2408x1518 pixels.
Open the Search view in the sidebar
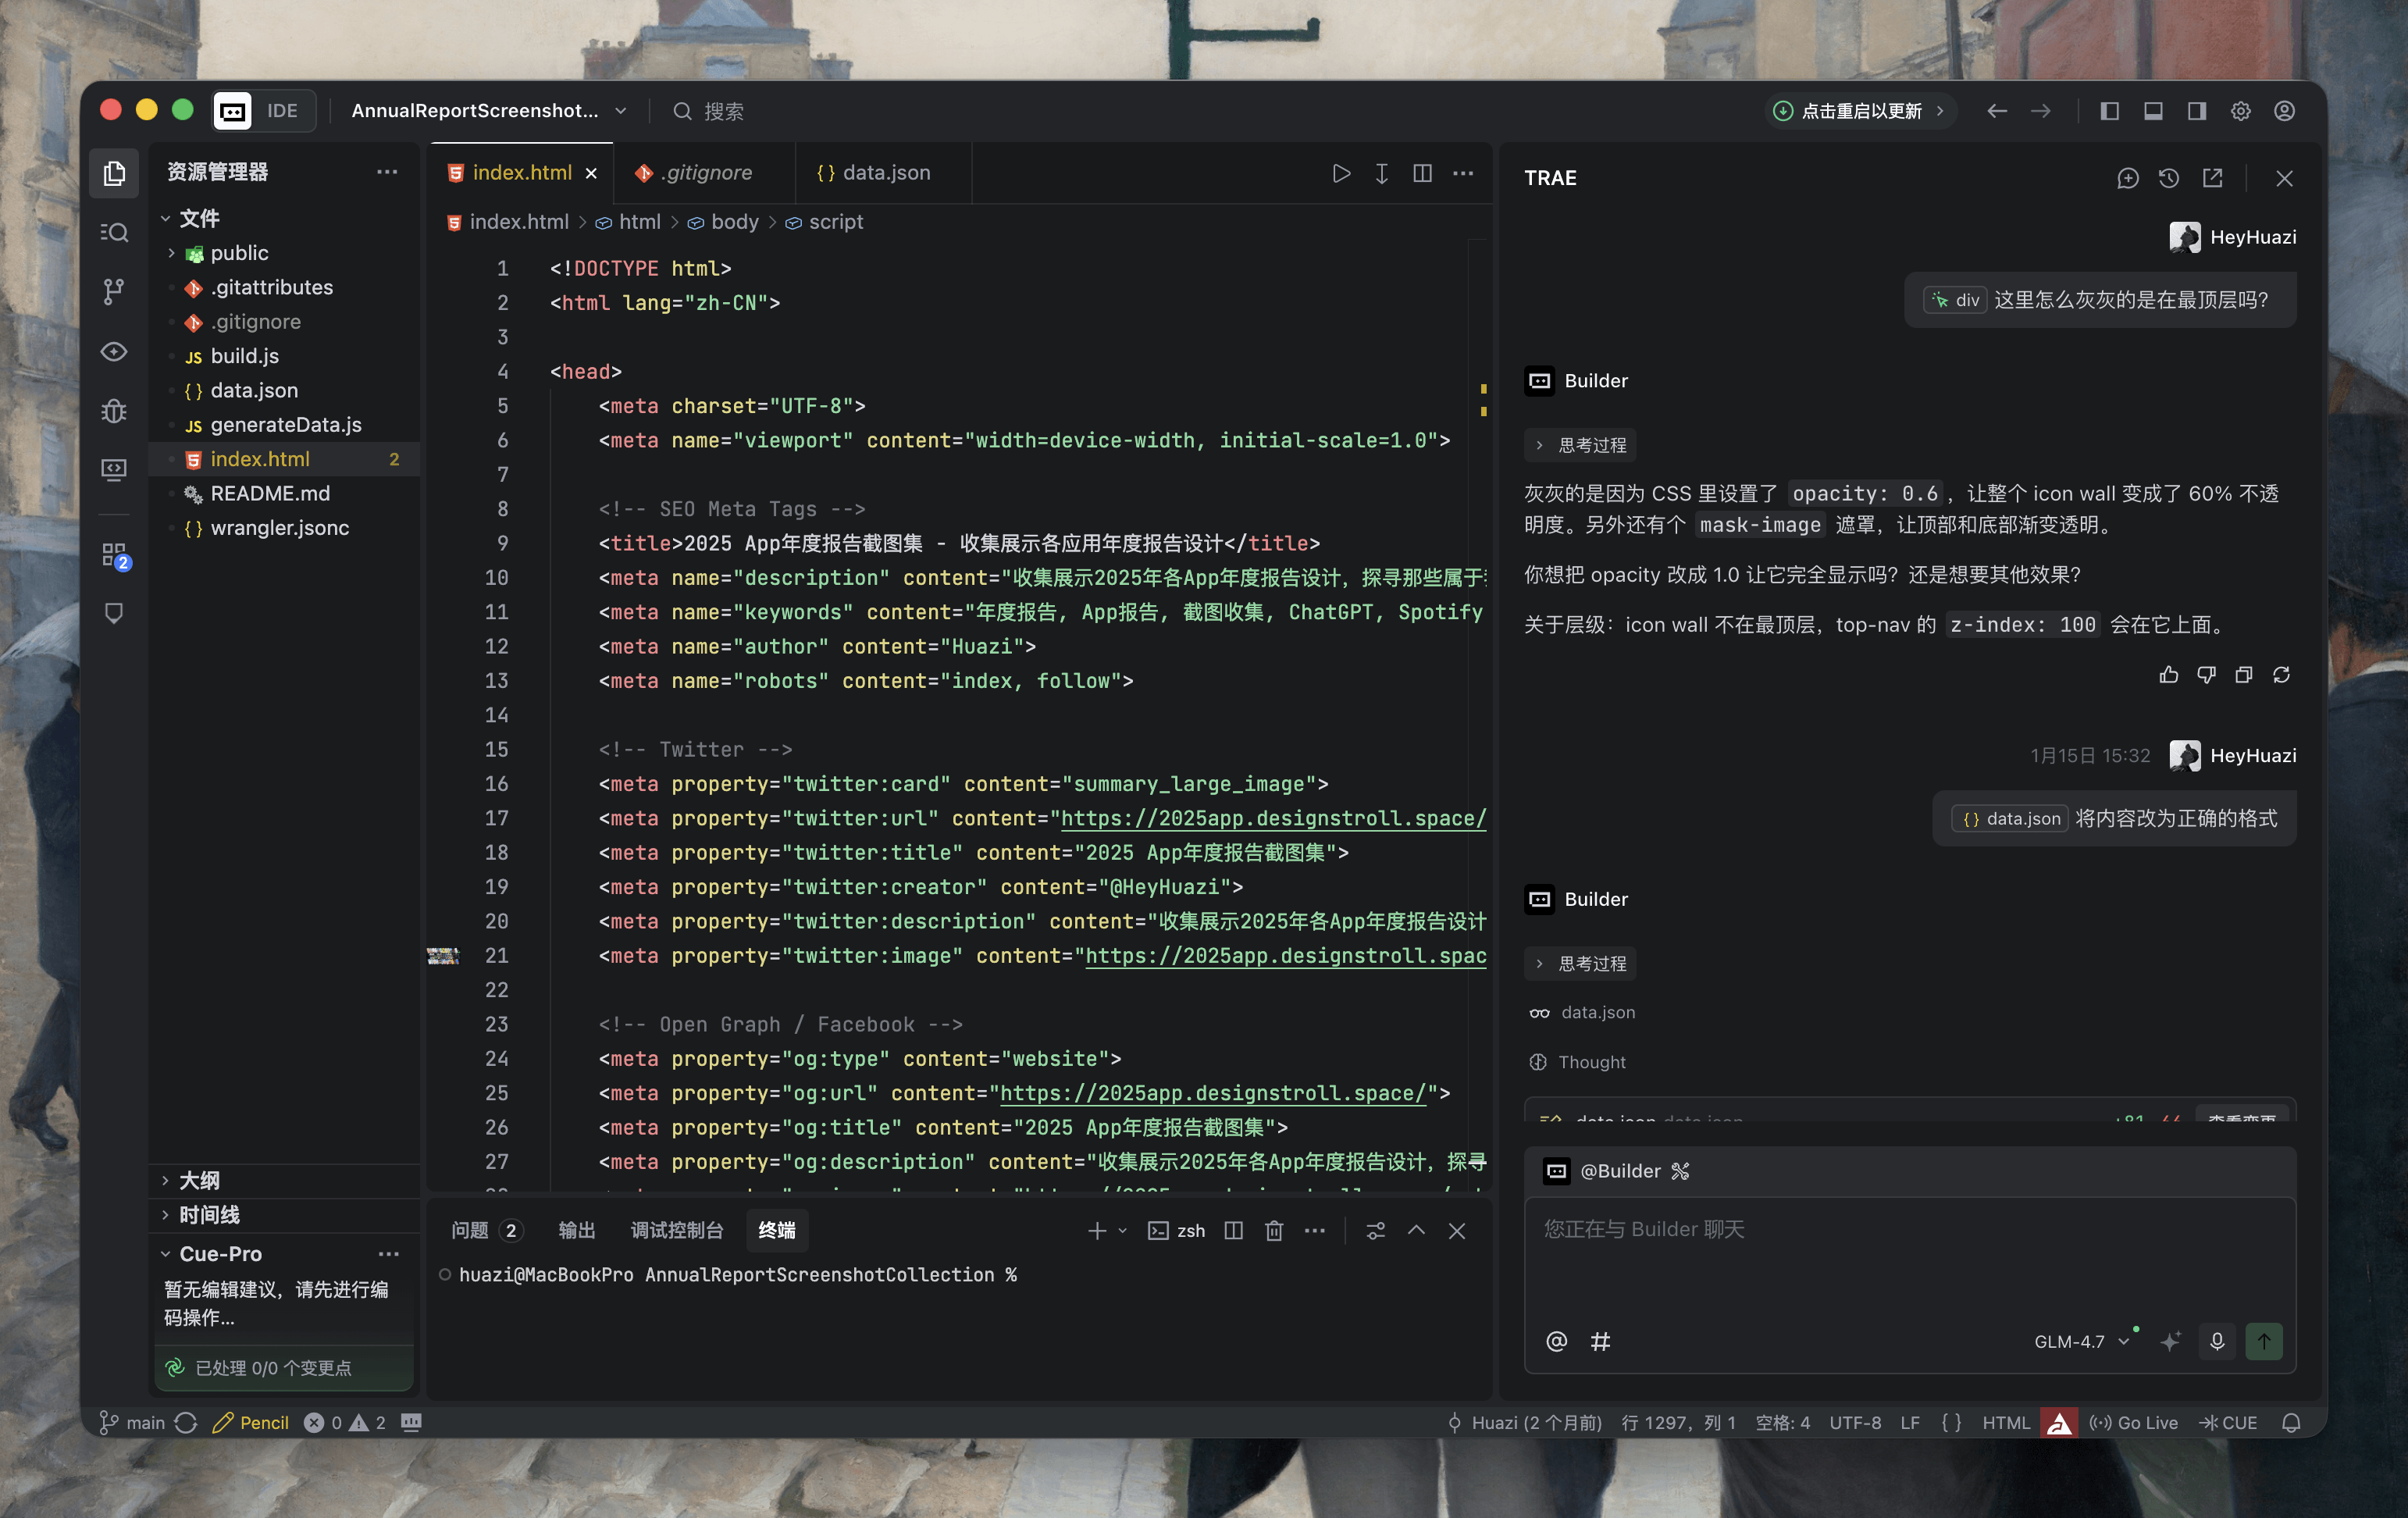[x=114, y=232]
